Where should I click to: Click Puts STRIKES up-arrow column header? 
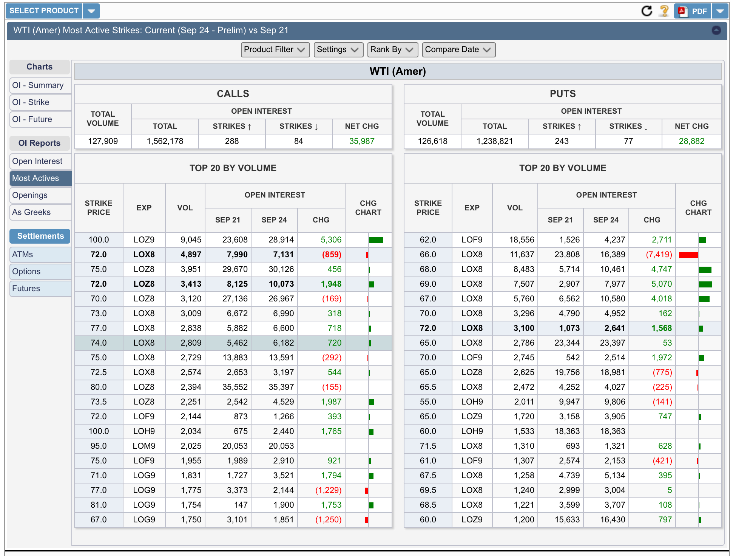click(562, 126)
